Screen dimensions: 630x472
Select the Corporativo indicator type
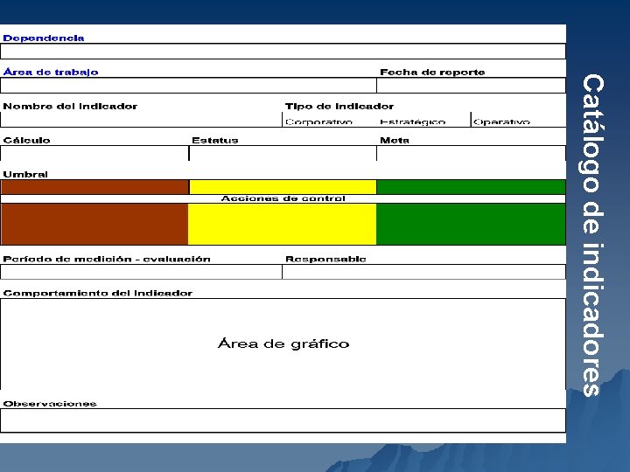click(x=318, y=121)
